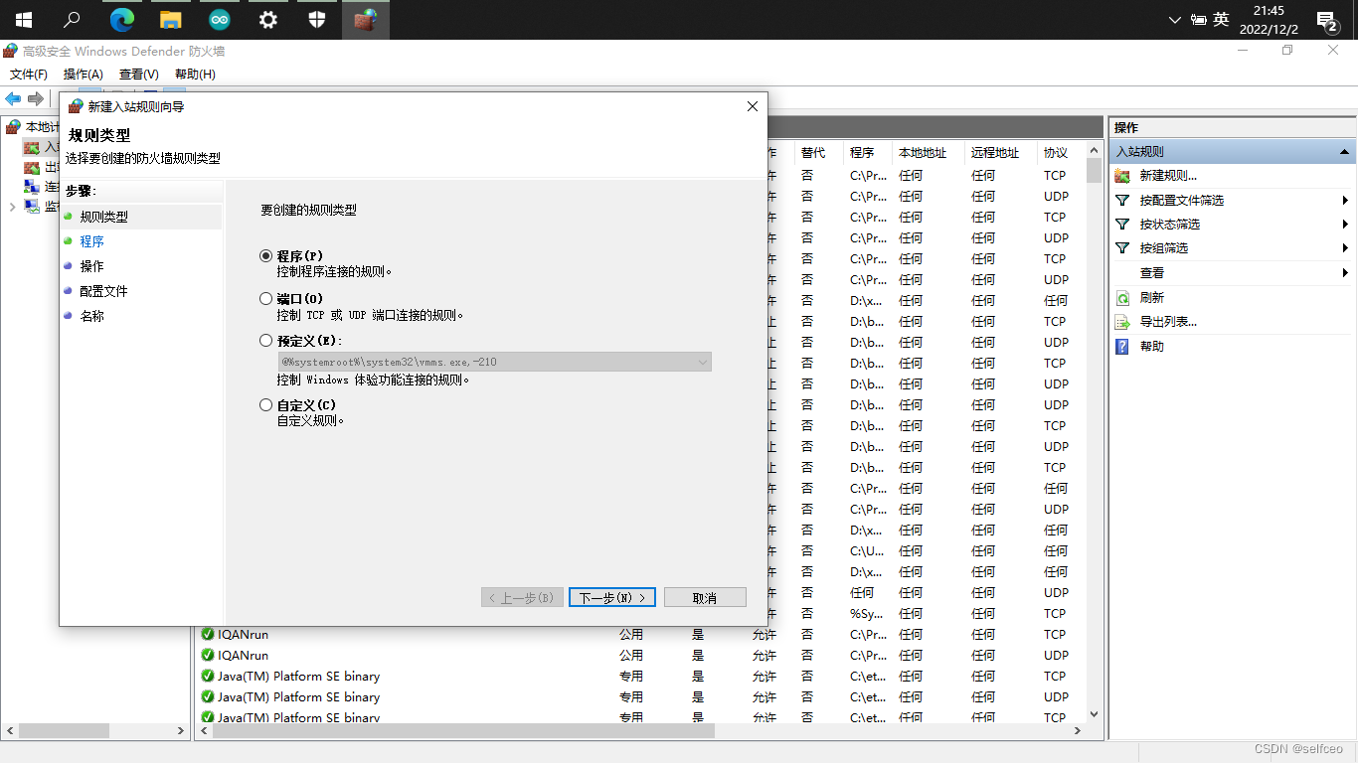This screenshot has width=1358, height=763.
Task: Collapse the 入站规则 actions section arrow
Action: click(1344, 152)
